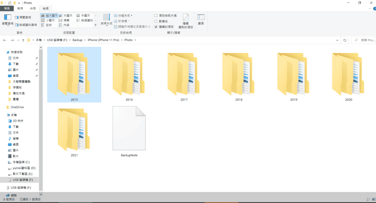Open 網路 network in sidebar
376x203 pixels.
tap(11, 195)
